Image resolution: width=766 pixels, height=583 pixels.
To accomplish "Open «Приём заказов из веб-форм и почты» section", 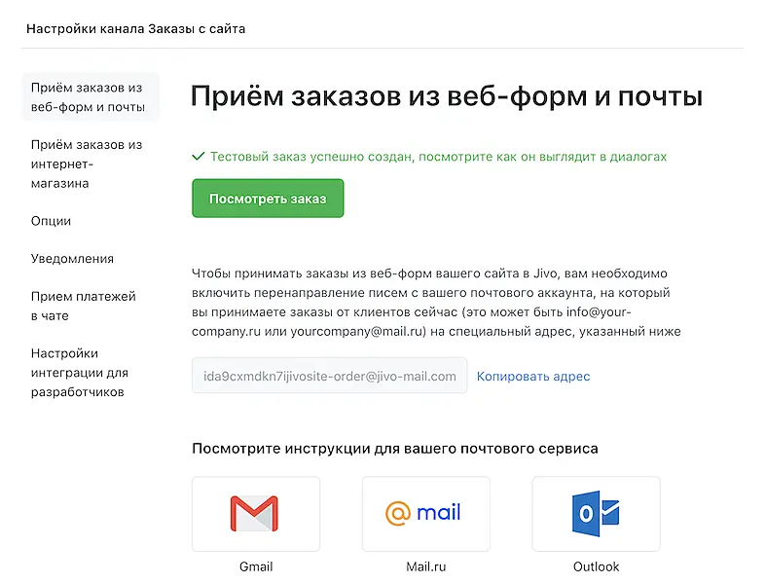I will point(88,97).
